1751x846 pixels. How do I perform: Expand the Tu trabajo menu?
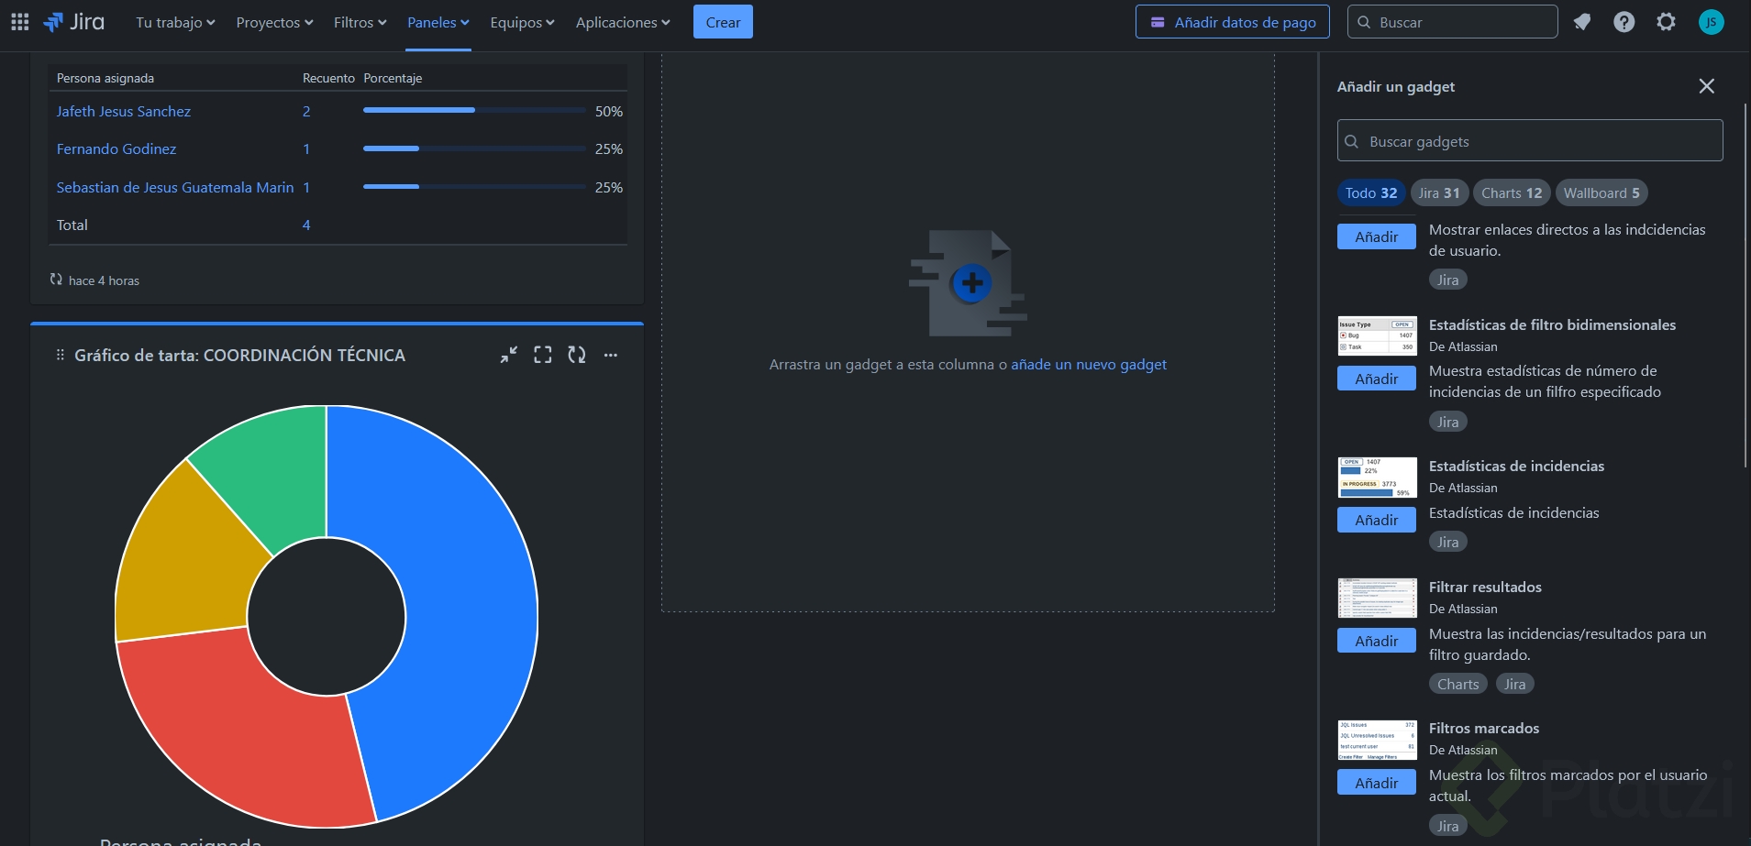pyautogui.click(x=175, y=22)
